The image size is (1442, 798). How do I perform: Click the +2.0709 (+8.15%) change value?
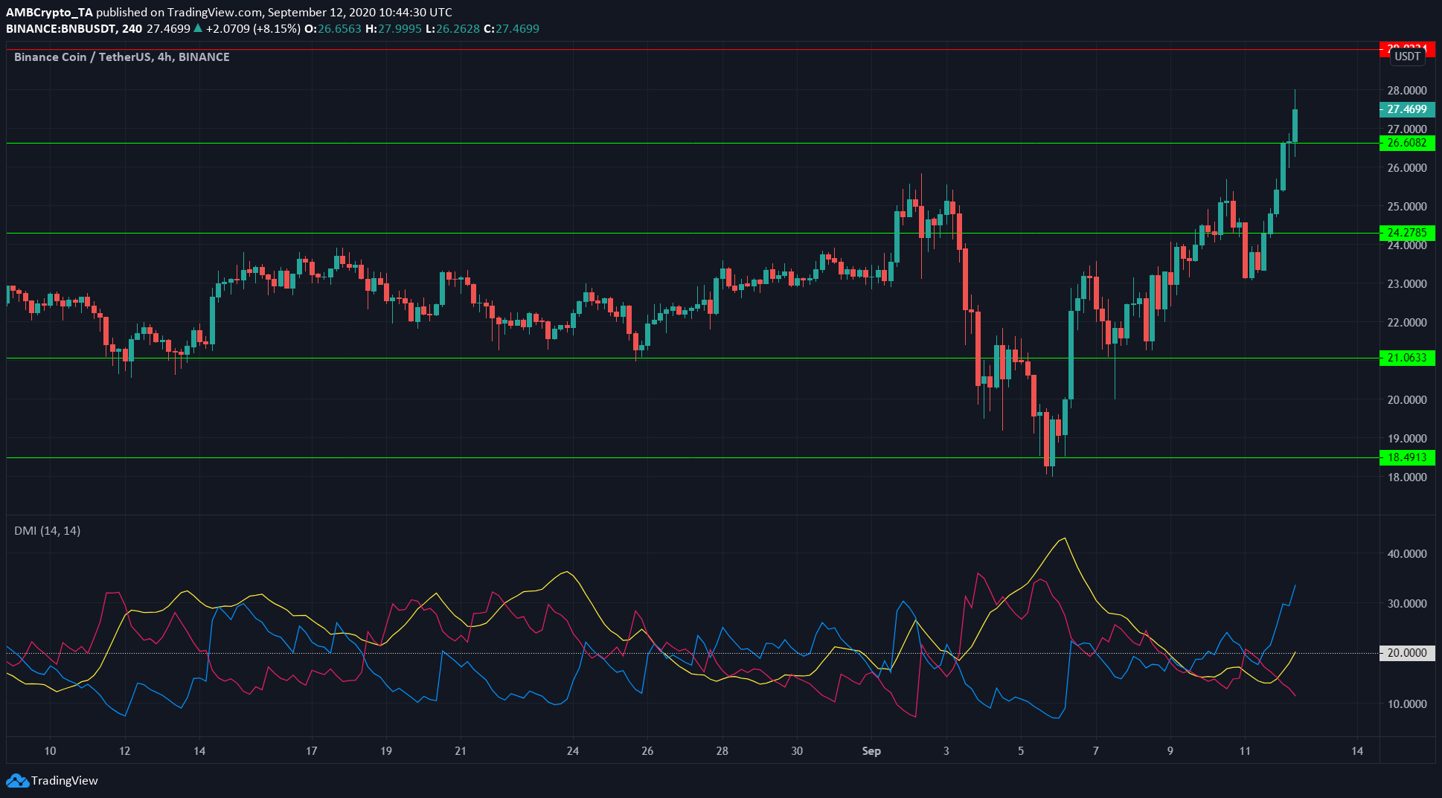click(253, 28)
